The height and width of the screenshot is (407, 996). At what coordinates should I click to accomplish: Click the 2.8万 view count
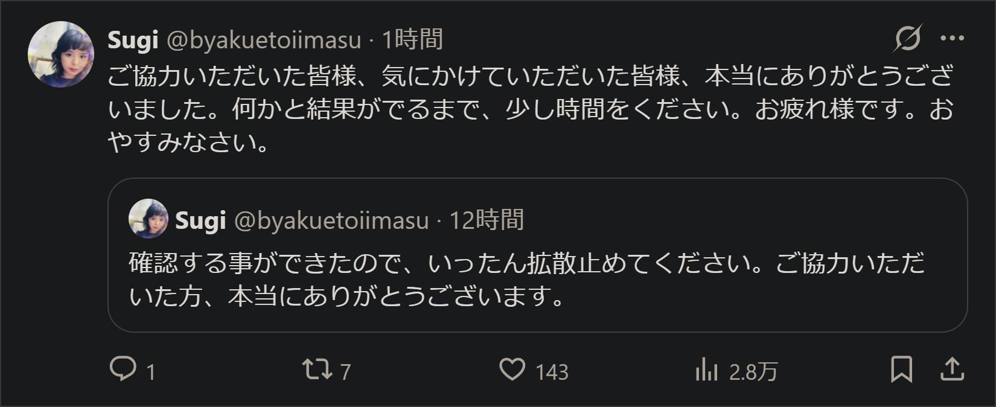753,371
